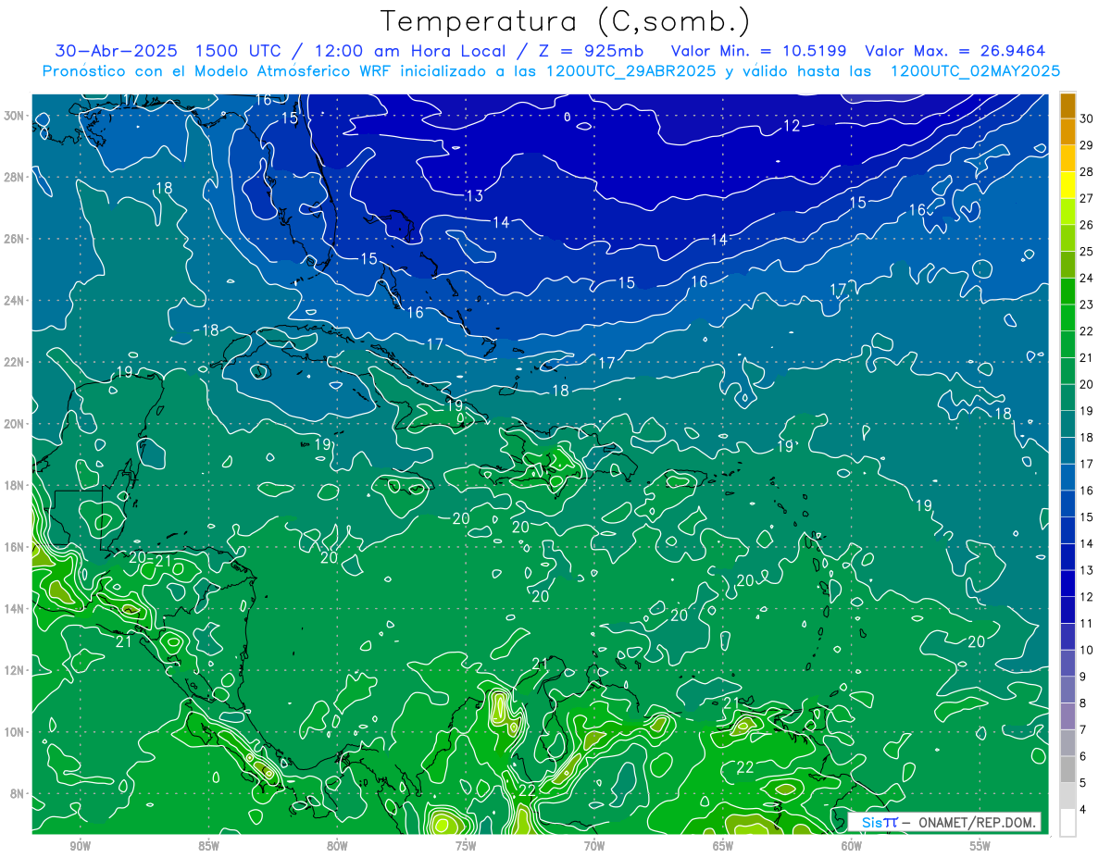Click the dark orange swatch above 30
Viewport: 1111px width, 858px height.
click(1067, 105)
